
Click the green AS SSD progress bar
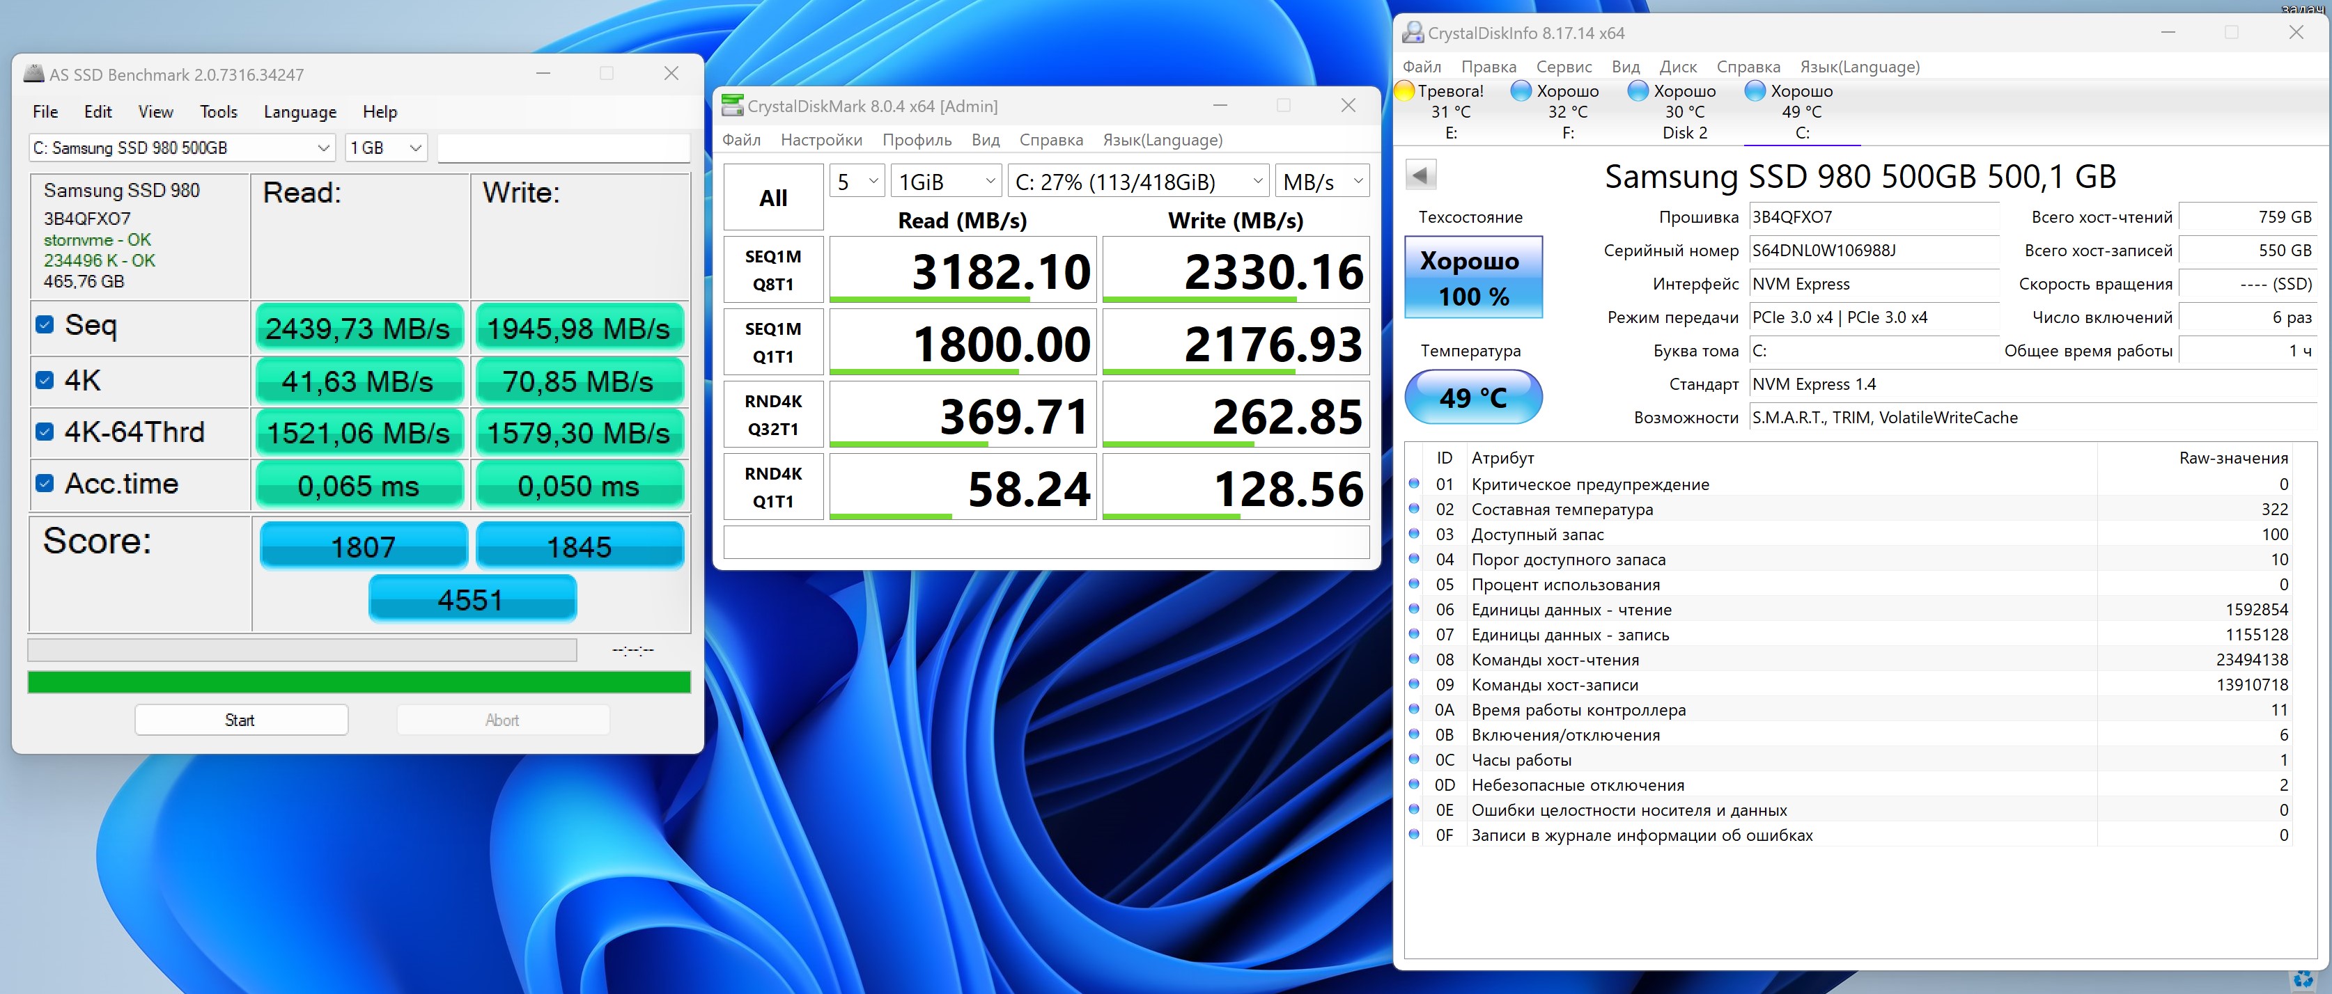tap(359, 682)
